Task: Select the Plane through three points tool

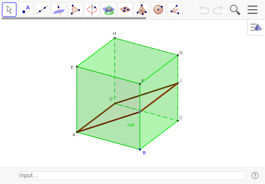Action: [x=125, y=10]
